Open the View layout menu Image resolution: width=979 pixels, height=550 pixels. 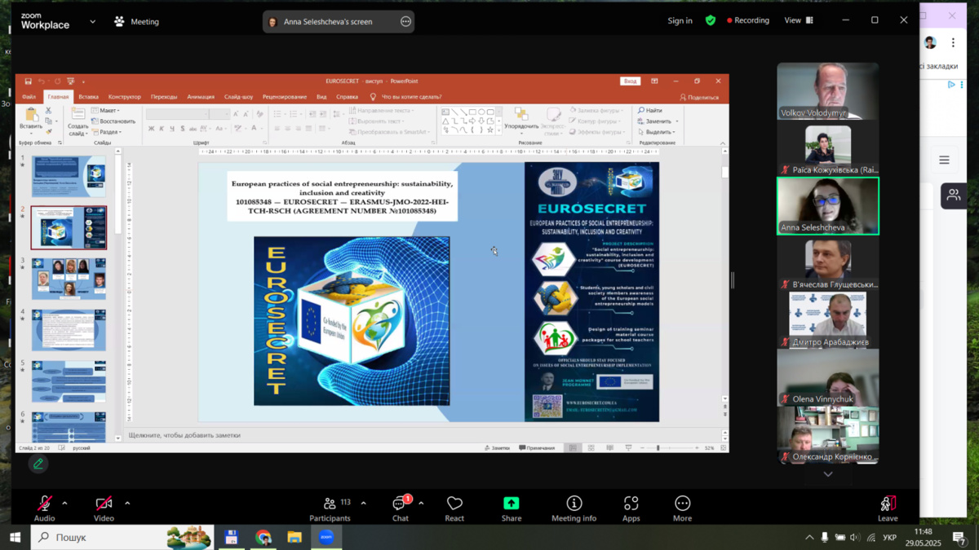799,20
